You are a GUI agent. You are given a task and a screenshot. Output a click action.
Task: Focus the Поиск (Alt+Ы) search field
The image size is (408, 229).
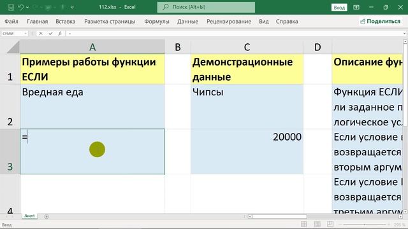click(206, 7)
